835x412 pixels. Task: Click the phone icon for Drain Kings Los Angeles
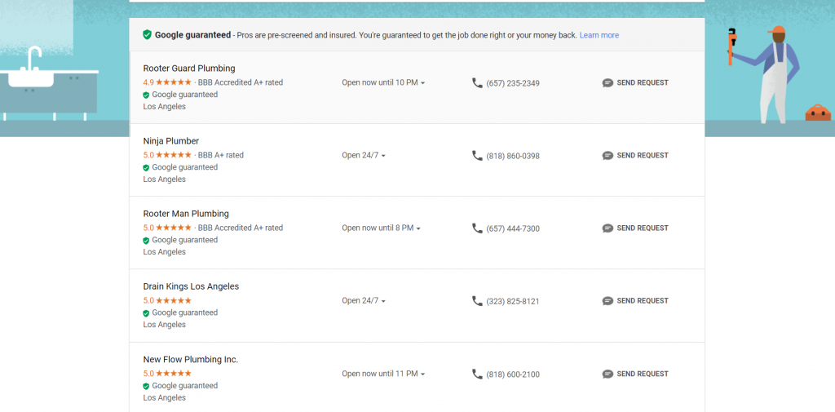click(477, 301)
